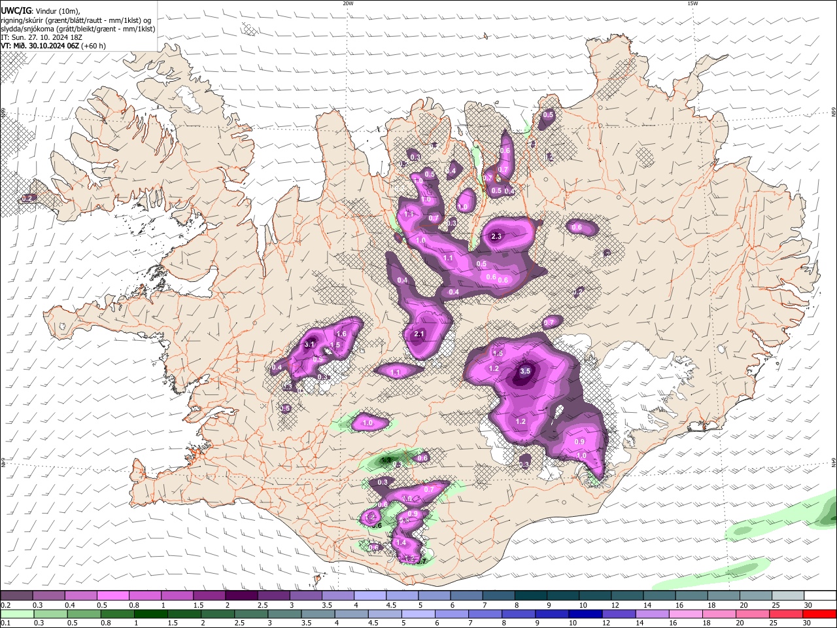Select the darkest green swatch labeled 1
The image size is (837, 628).
[x=151, y=614]
